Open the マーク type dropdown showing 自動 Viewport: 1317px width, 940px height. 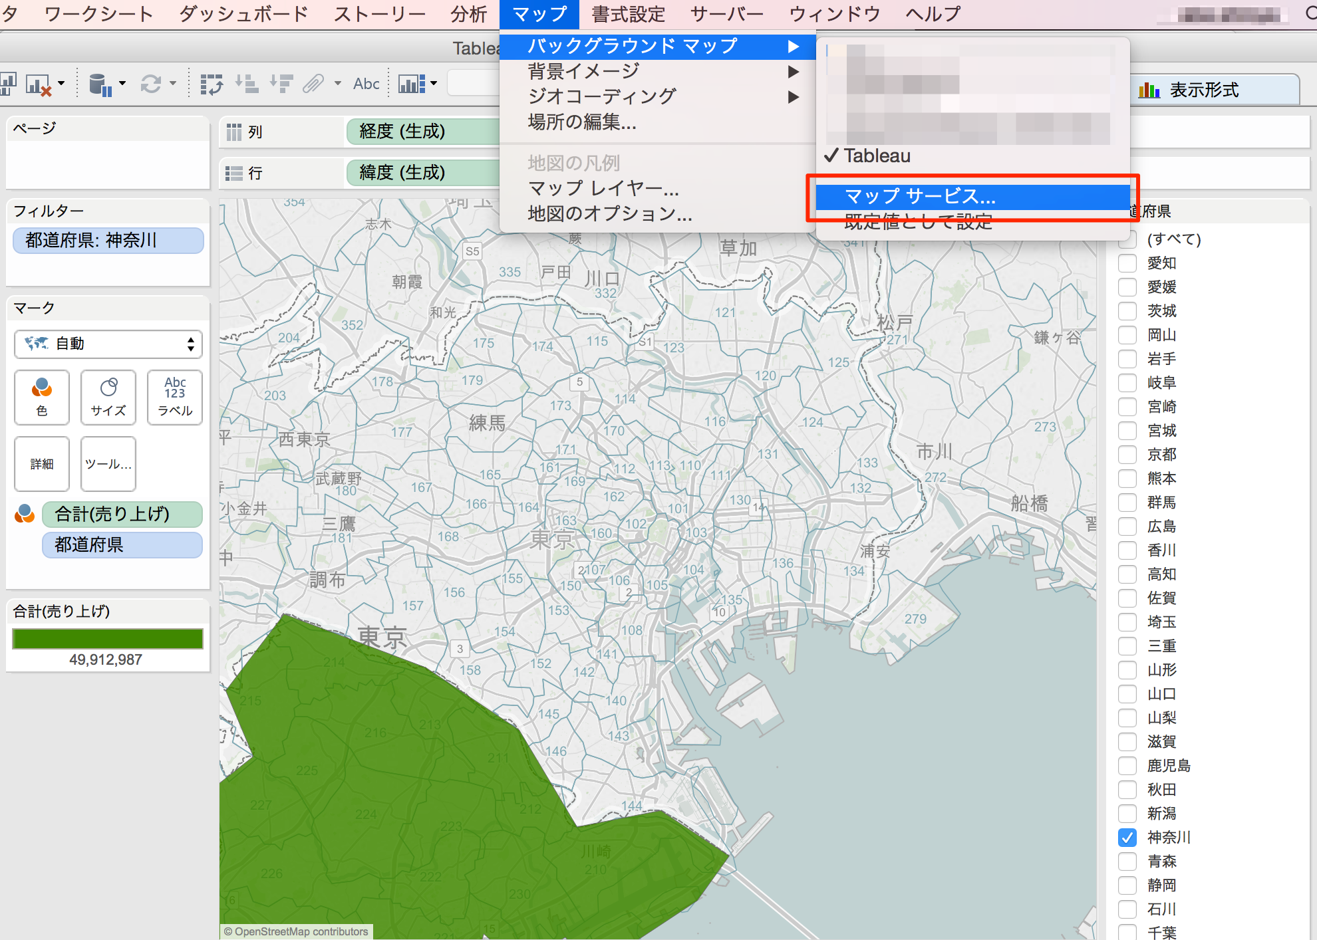click(x=108, y=344)
